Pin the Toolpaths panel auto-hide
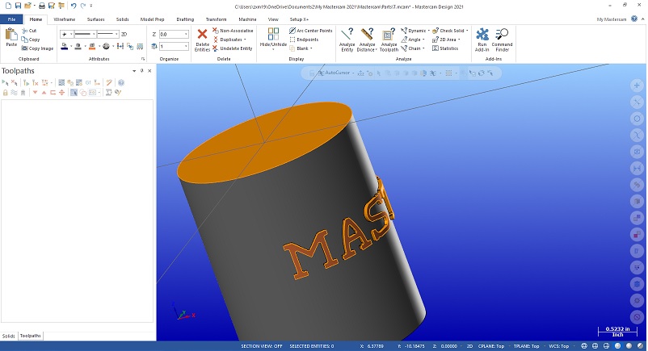 point(141,71)
